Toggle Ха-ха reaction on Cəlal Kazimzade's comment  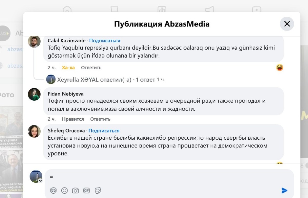pos(68,68)
